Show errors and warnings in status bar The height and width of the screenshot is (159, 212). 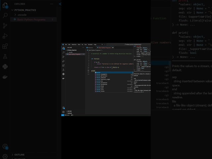[67, 115]
